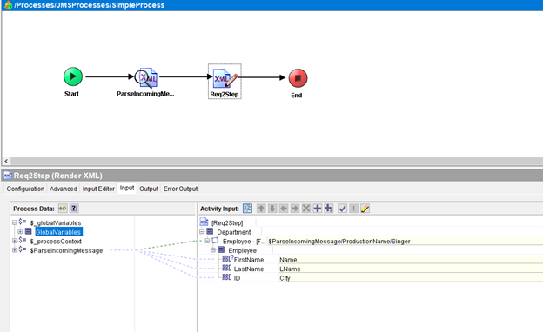The image size is (543, 332).
Task: Click the Move Left (promote) arrow icon
Action: pos(284,209)
